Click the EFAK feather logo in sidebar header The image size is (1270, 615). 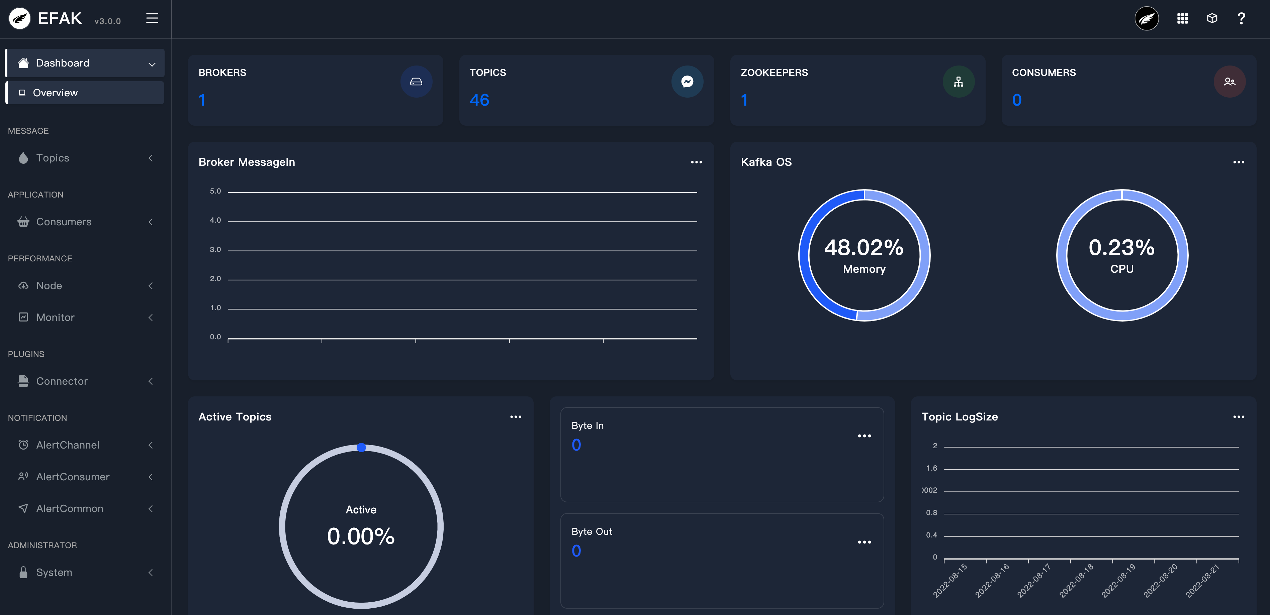point(20,19)
